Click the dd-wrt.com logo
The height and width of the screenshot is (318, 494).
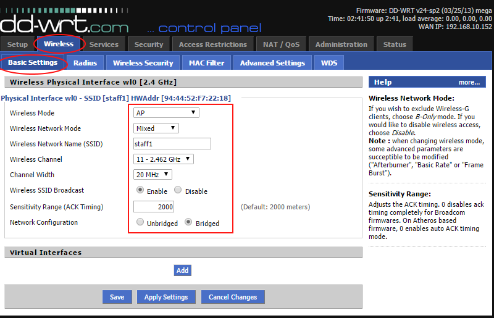(x=64, y=23)
